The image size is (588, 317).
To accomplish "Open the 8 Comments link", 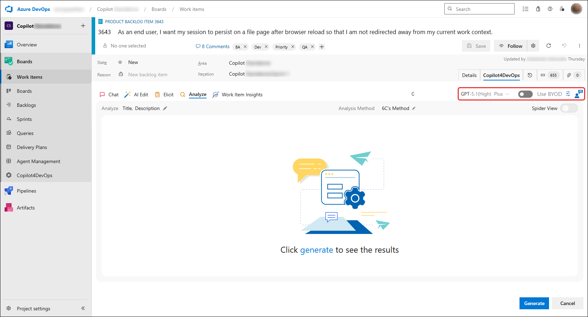I will tap(213, 46).
